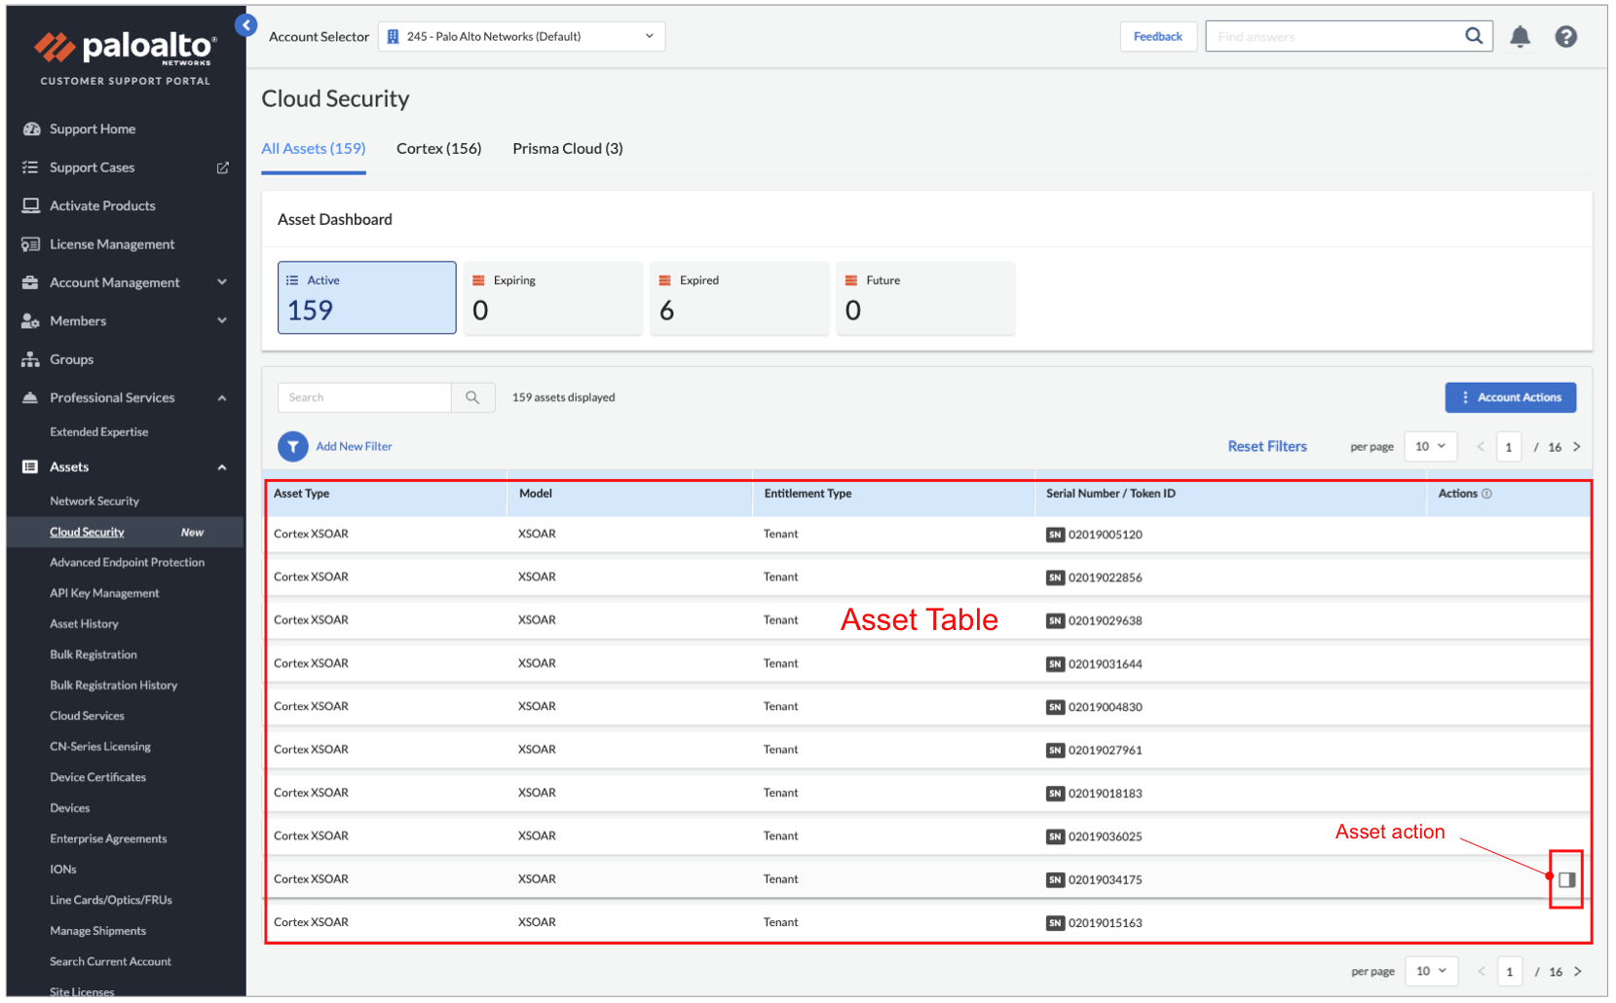Image resolution: width=1616 pixels, height=1003 pixels.
Task: Click the Add New Filter funnel icon
Action: click(x=292, y=447)
